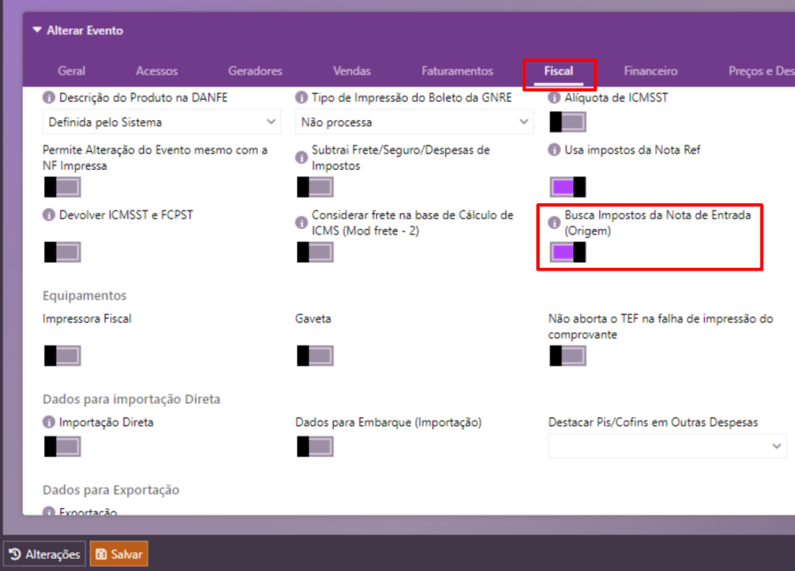Enable Permite Alteração do Evento com NF Impressa
The height and width of the screenshot is (571, 795).
pos(63,187)
